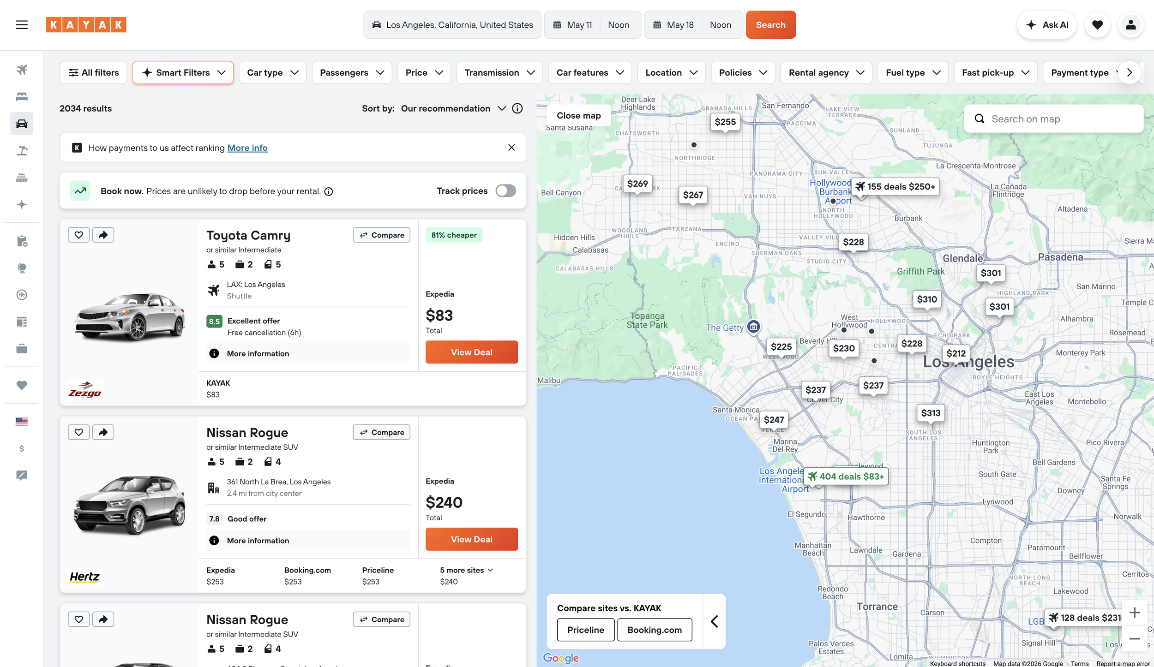
Task: Collapse the Compare sites panel arrow
Action: click(x=714, y=621)
